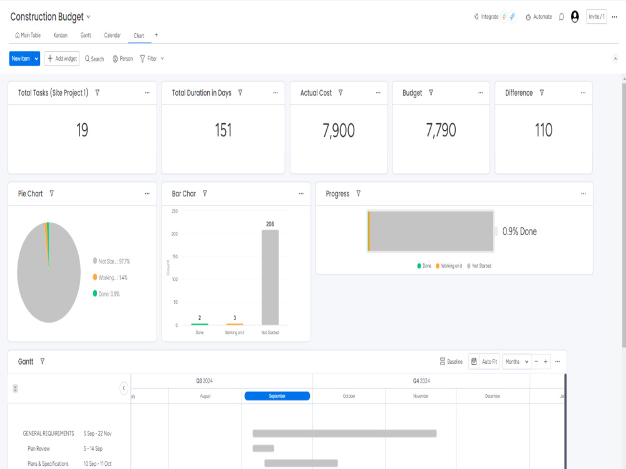Add a new view with the plus tab
626x469 pixels.
156,35
